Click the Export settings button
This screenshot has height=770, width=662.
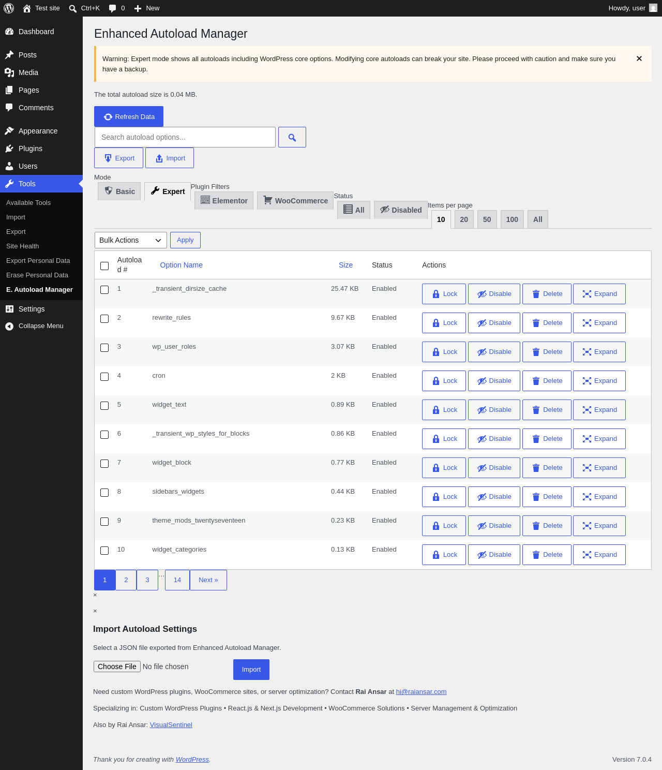tap(118, 158)
